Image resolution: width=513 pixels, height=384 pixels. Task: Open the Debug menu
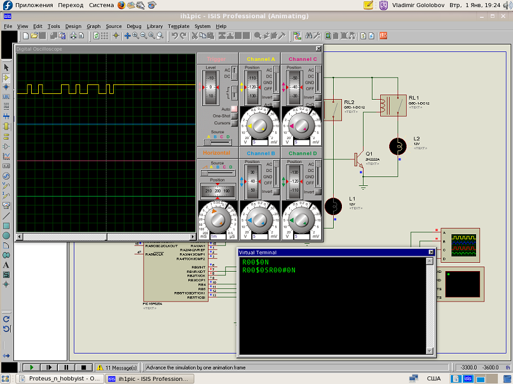pos(133,26)
